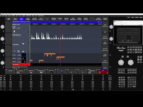
Task: Click the top left encoder wheel
Action: click(2, 27)
